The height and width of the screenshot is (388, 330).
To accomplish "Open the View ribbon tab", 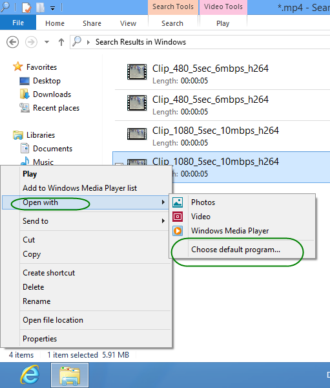I will (x=128, y=23).
